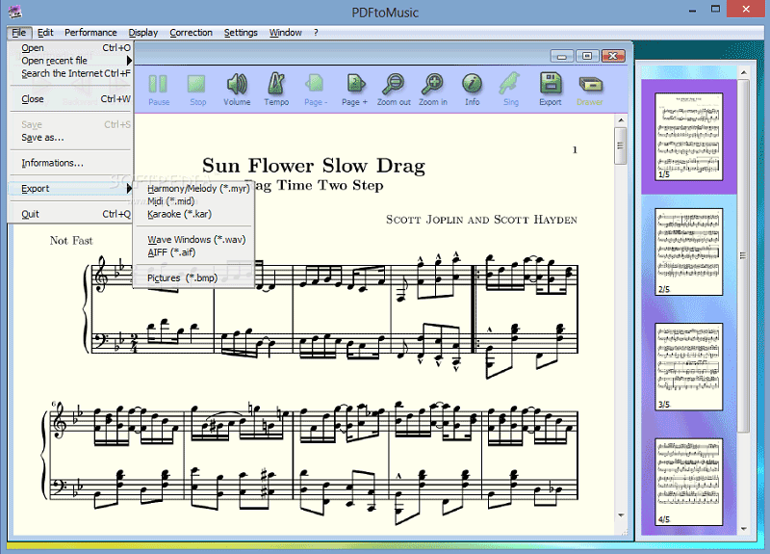Screen dimensions: 770x554
Task: Click thumbnail panel scrollbar up arrow
Action: [x=743, y=73]
